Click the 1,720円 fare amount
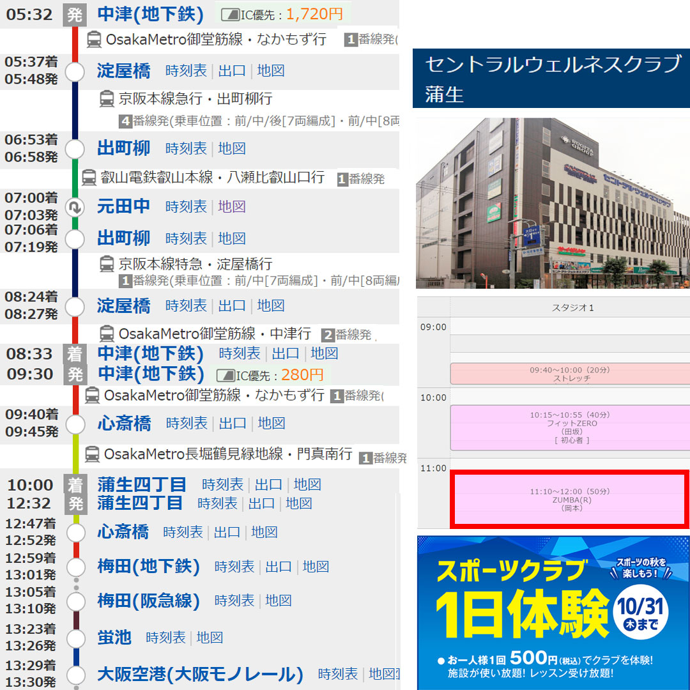The width and height of the screenshot is (690, 690). pos(314,15)
